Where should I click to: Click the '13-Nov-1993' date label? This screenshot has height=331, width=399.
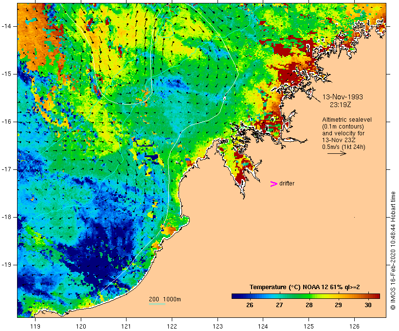coord(343,97)
